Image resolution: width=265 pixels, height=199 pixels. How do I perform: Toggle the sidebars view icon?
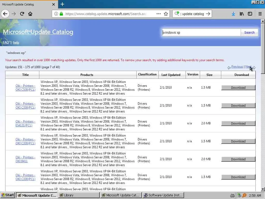tap(250, 14)
